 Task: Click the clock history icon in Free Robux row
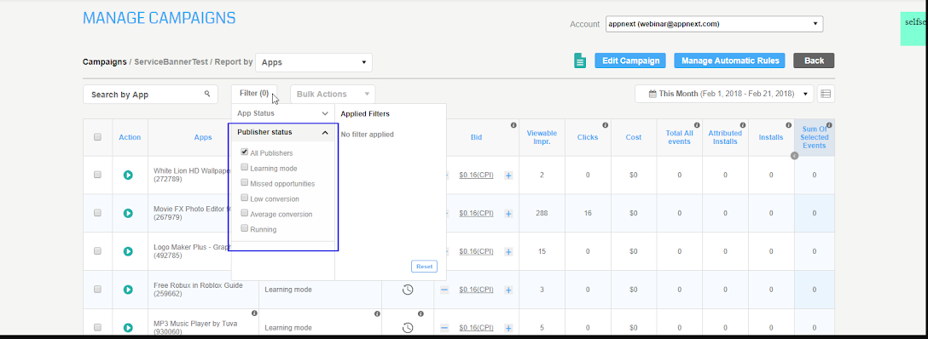pos(408,290)
